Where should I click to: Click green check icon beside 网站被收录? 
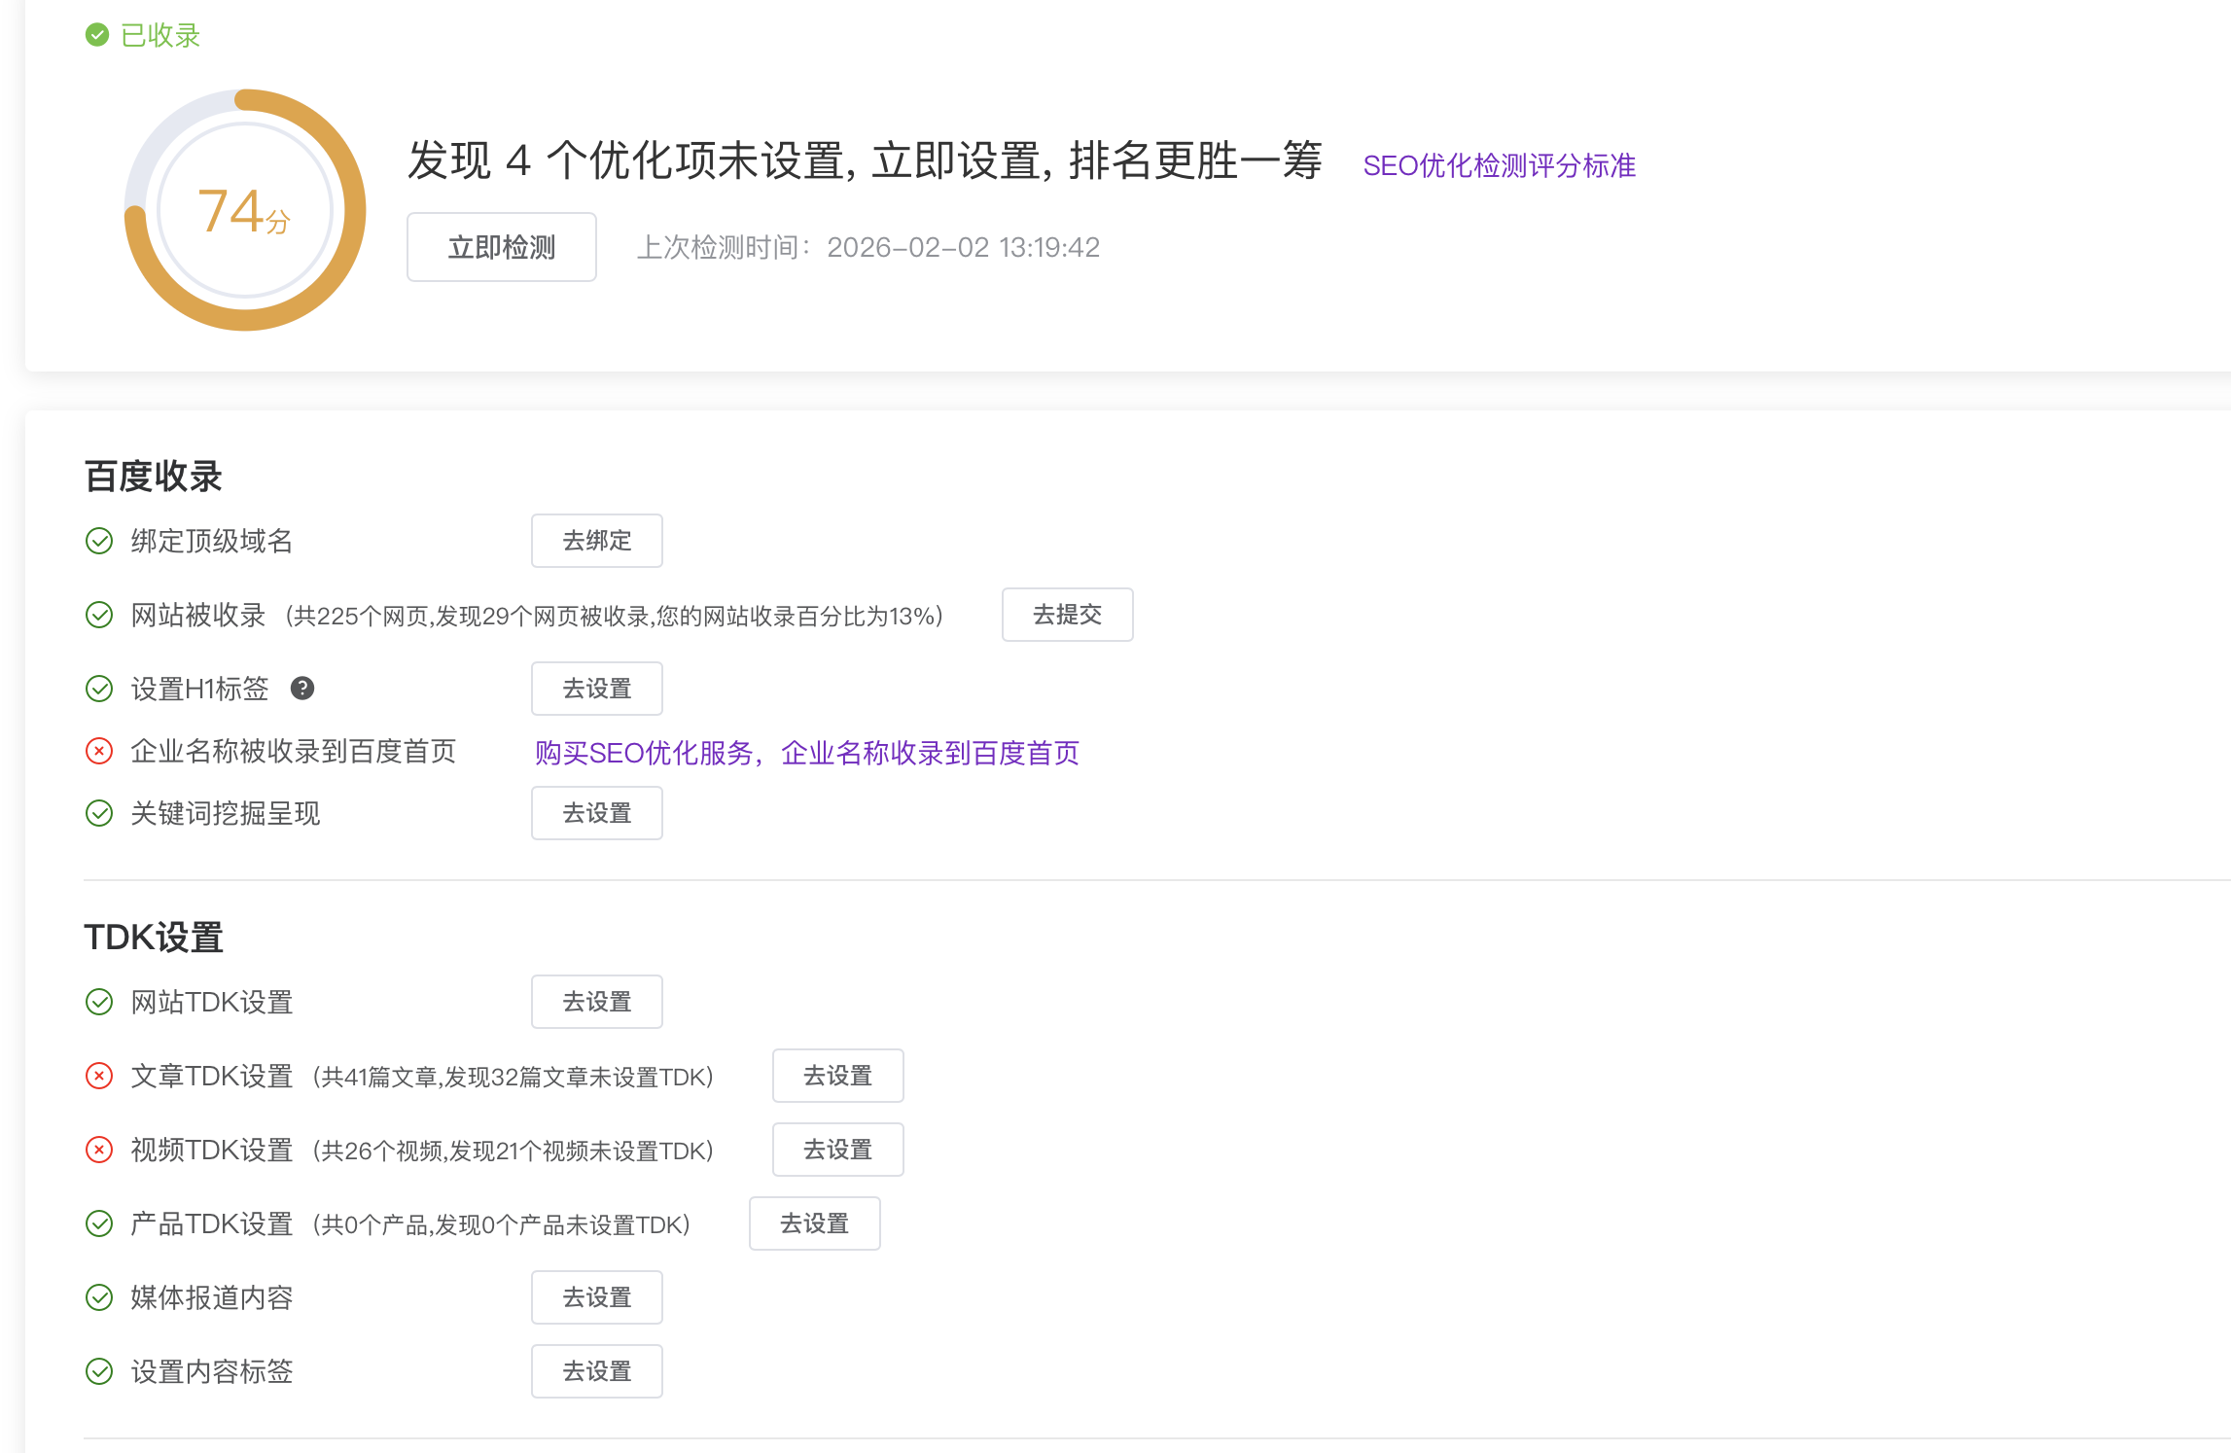(x=99, y=615)
